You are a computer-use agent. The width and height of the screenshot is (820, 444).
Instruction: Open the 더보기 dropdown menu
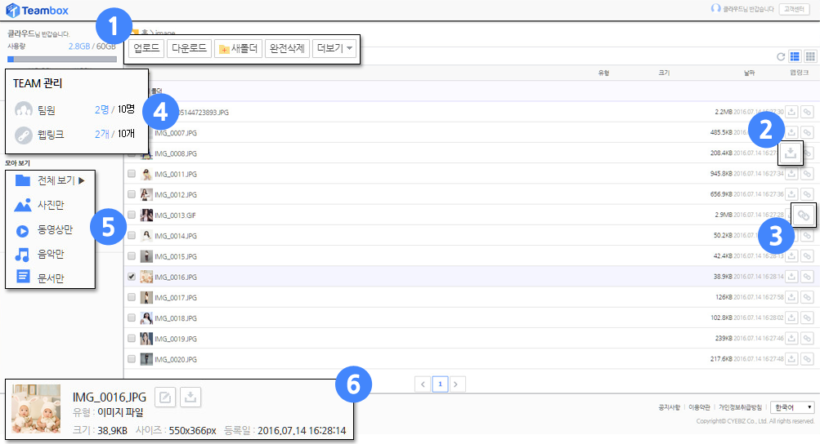(334, 49)
